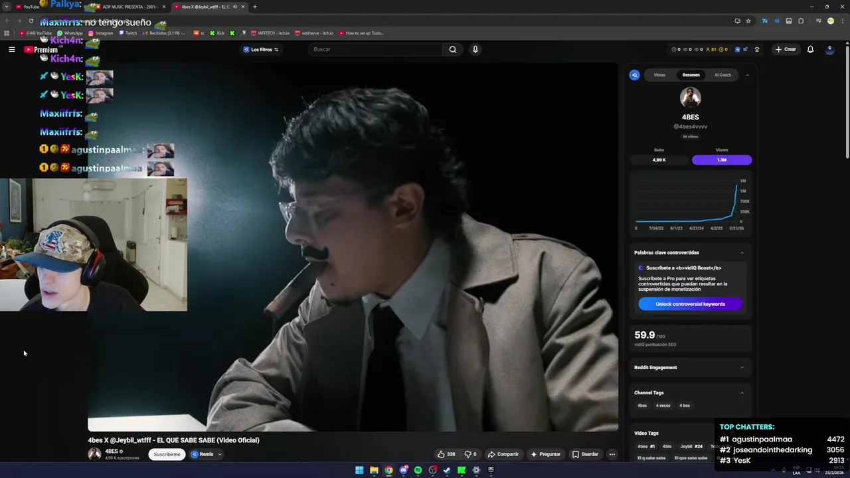Open the Chrome three-dot menu
850x478 pixels.
point(842,21)
